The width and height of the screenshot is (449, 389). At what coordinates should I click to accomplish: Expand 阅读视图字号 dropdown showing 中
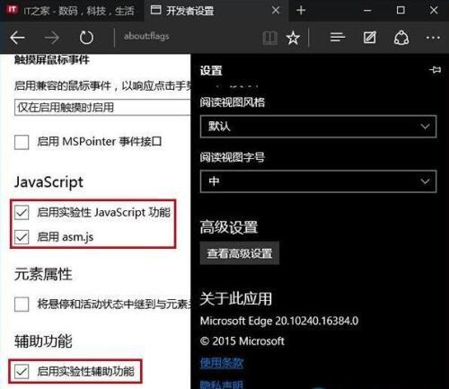(x=318, y=181)
